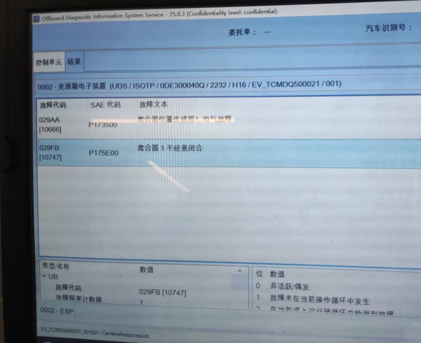Click the scroll-up arrow in the details panel
Screen dimensions: 421x343
pyautogui.click(x=240, y=271)
